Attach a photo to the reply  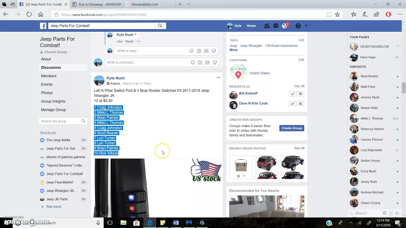coord(199,51)
